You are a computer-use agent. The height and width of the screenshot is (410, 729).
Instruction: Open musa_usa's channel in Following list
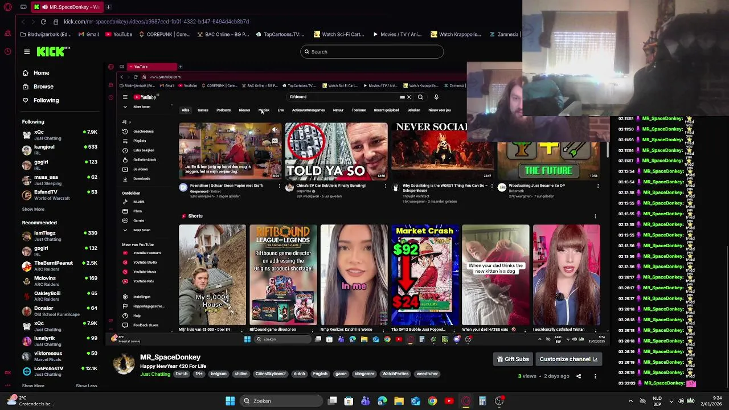(60, 180)
